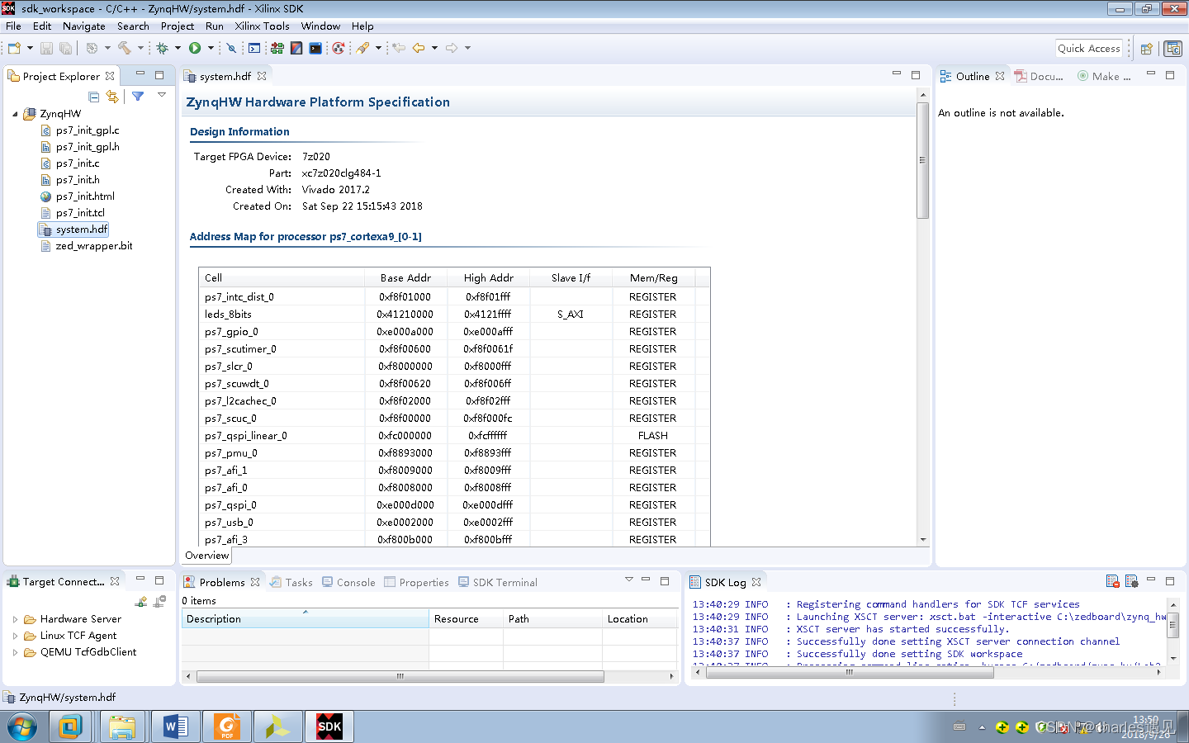Select system.hdf in project tree
This screenshot has height=743, width=1189.
(82, 230)
